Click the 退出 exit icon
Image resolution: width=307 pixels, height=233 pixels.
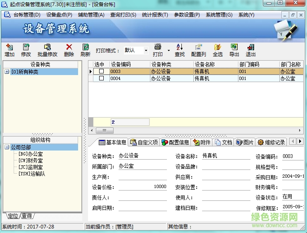(x=251, y=47)
